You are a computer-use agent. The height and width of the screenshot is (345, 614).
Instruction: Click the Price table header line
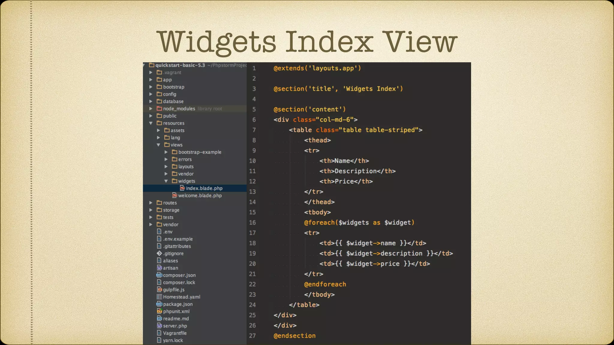[x=346, y=181]
